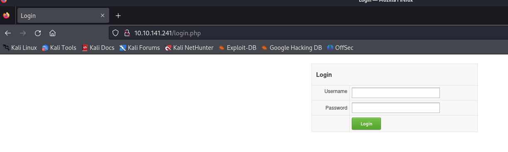This screenshot has height=152, width=508.
Task: Go forward to next page
Action: (23, 33)
